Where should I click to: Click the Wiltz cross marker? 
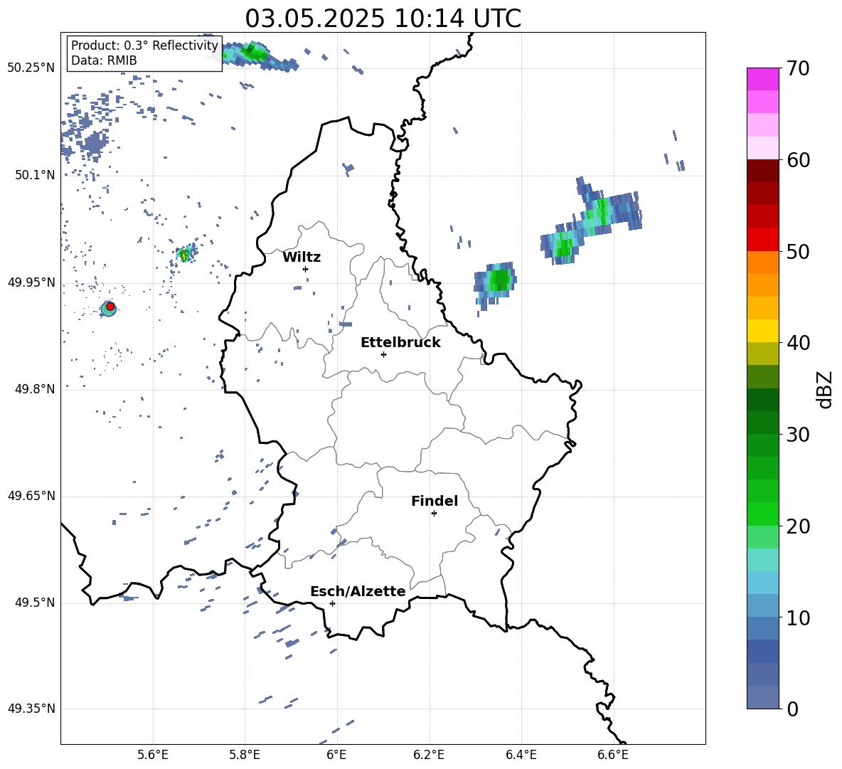click(x=306, y=269)
